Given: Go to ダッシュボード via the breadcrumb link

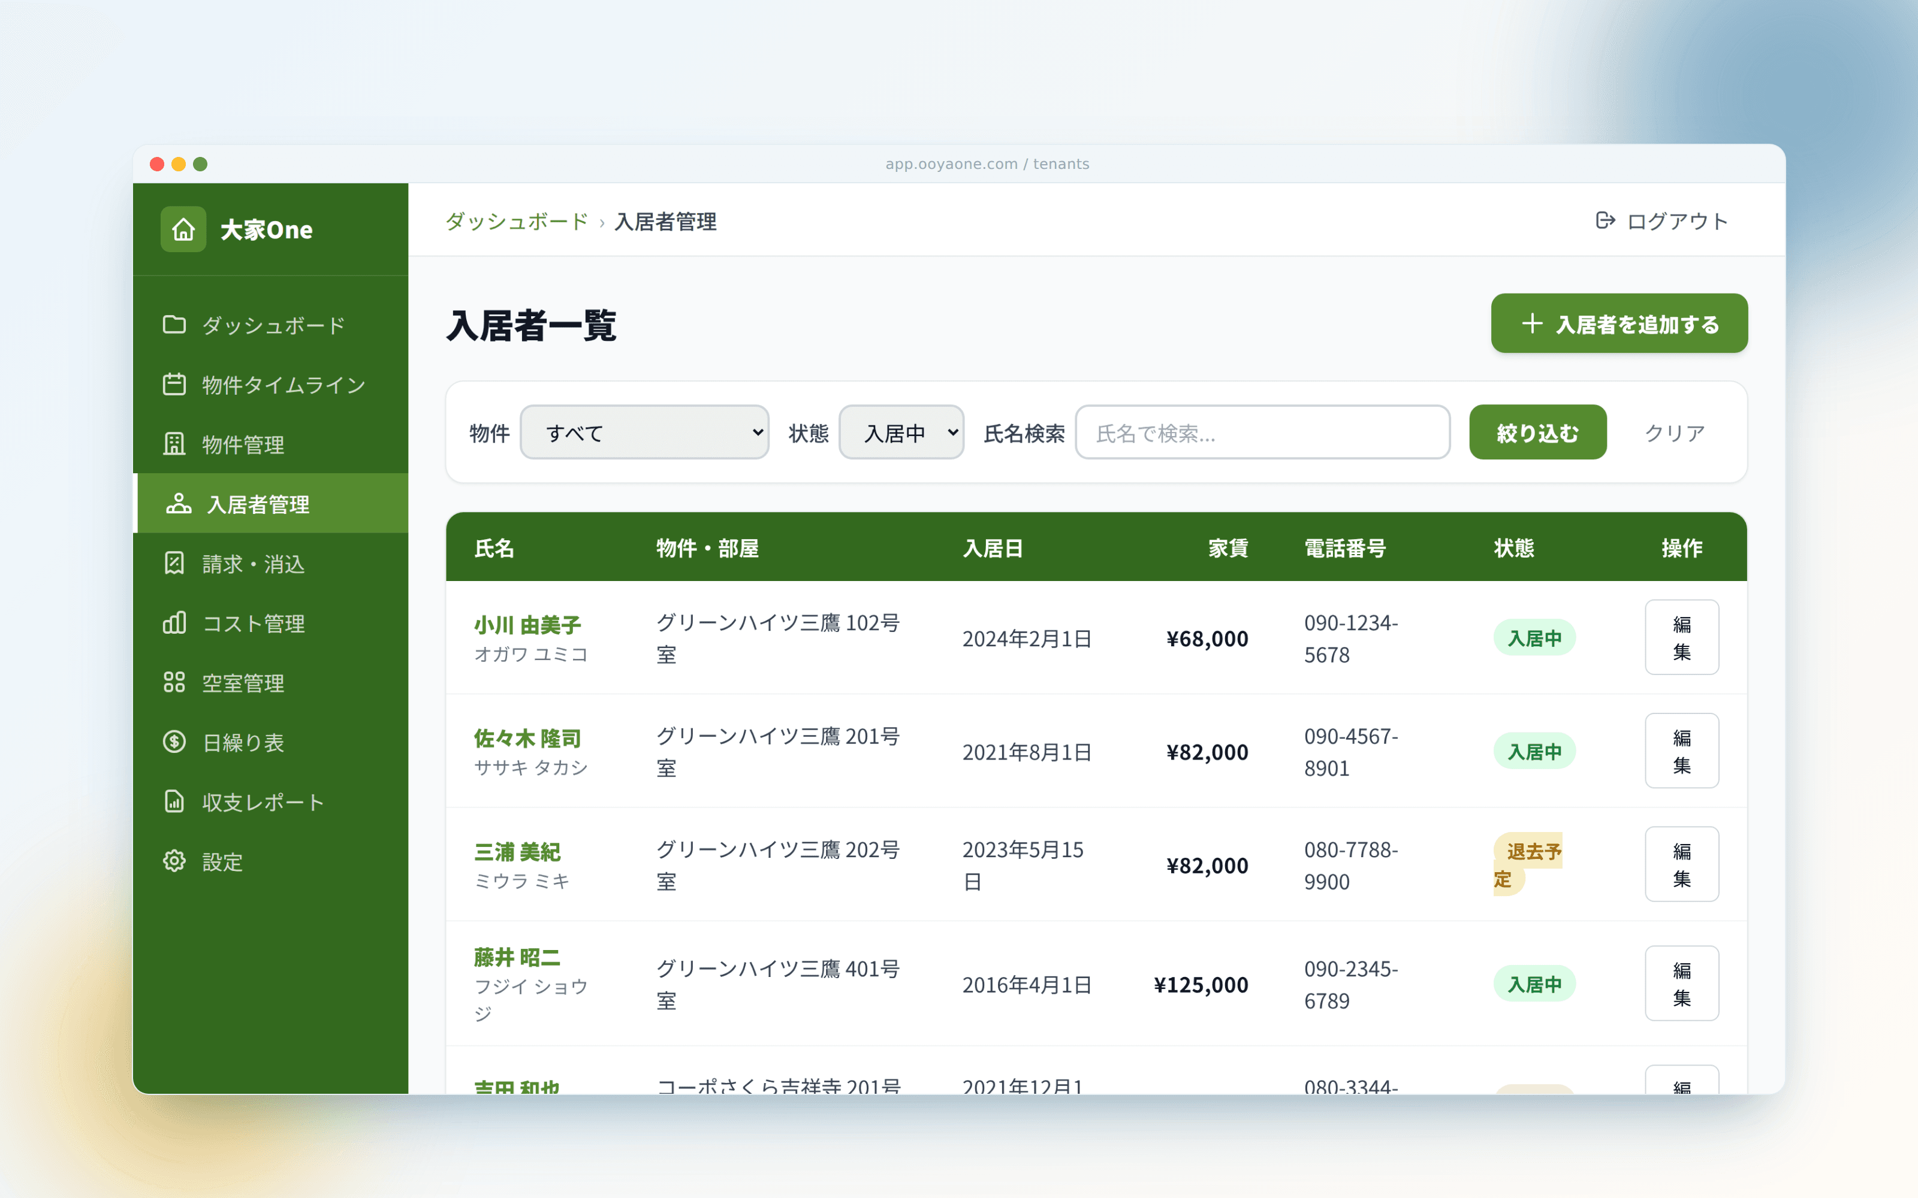Looking at the screenshot, I should click(517, 221).
